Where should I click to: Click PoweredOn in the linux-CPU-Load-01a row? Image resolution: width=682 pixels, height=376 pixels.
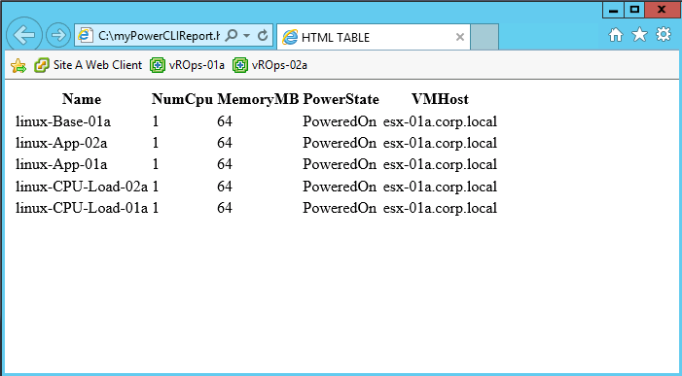340,208
